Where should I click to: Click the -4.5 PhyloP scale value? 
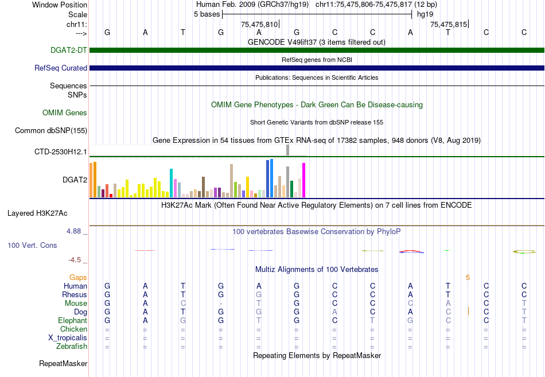point(75,260)
